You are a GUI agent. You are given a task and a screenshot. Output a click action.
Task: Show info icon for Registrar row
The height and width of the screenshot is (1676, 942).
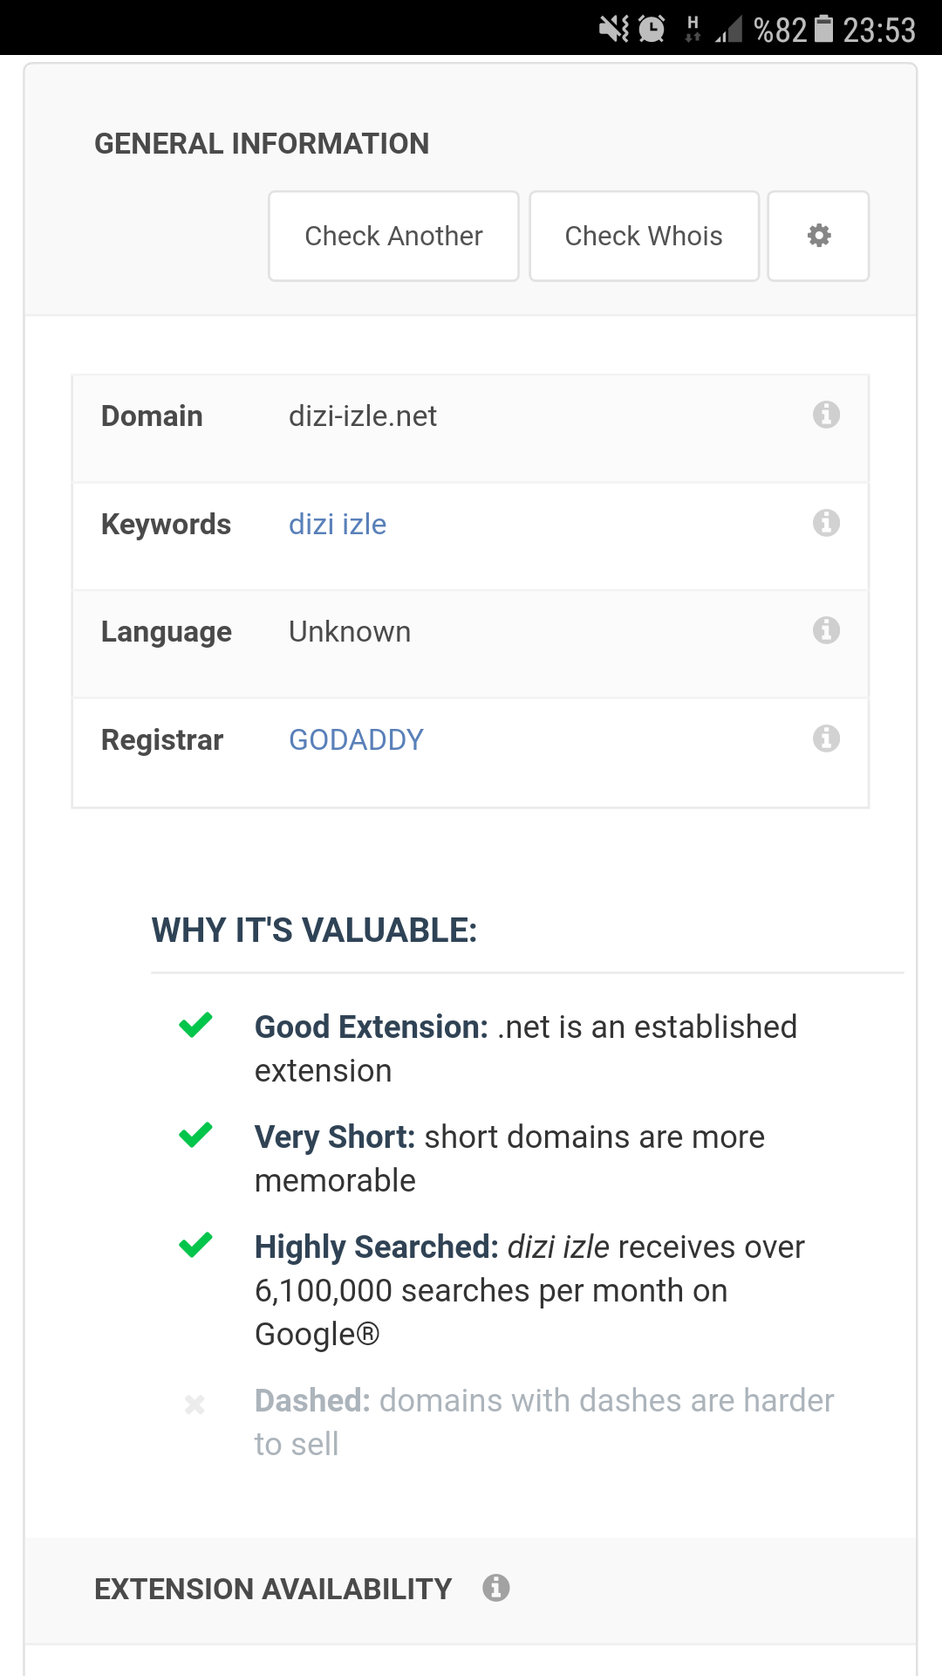pos(826,738)
